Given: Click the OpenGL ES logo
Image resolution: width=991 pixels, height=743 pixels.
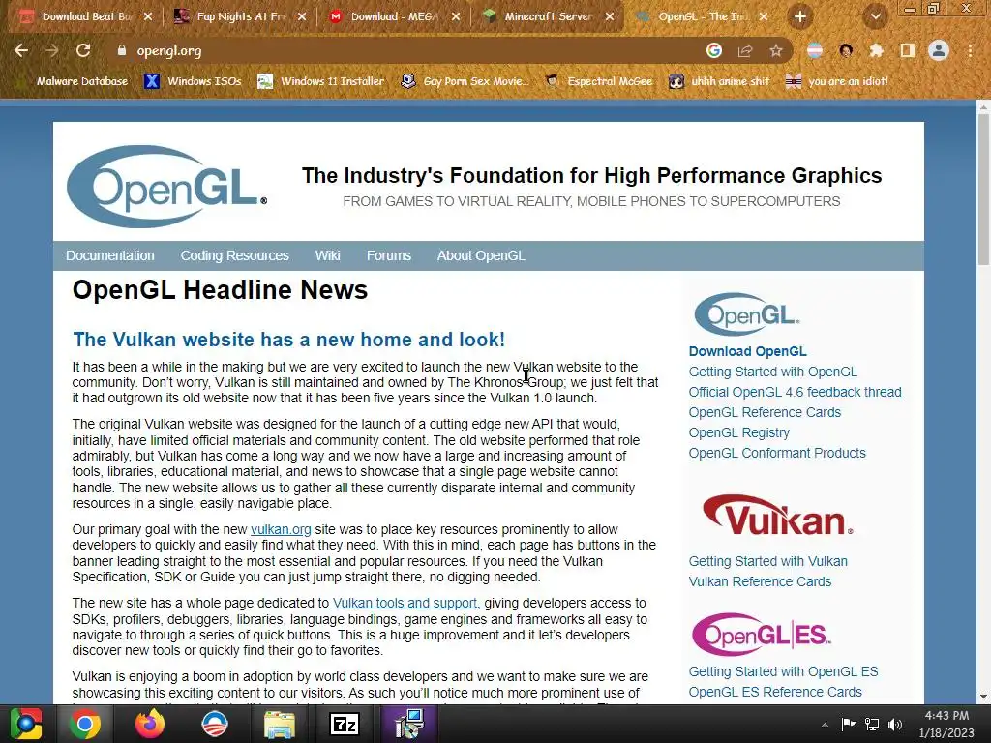Looking at the screenshot, I should 761,634.
